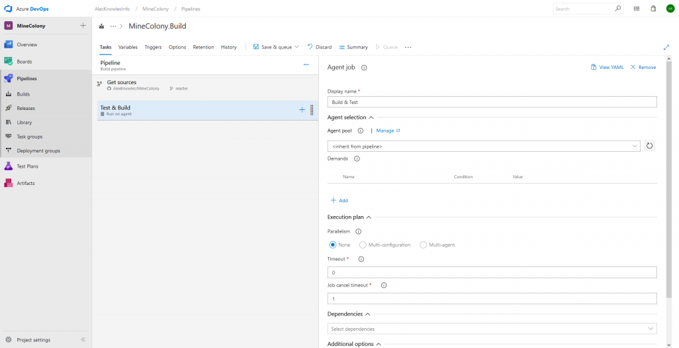This screenshot has height=348, width=679.
Task: Click the Display name input field
Action: pos(491,102)
